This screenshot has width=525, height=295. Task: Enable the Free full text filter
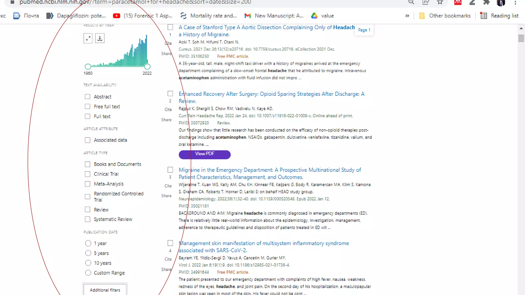pos(88,107)
